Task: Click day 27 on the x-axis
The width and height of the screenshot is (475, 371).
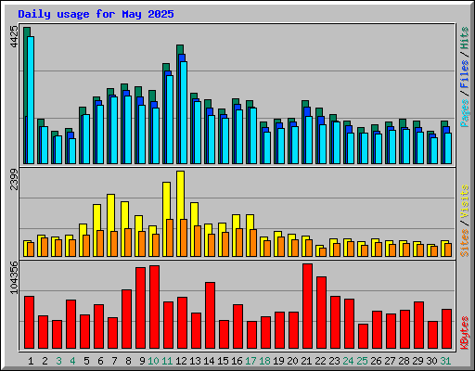Action: (390, 361)
